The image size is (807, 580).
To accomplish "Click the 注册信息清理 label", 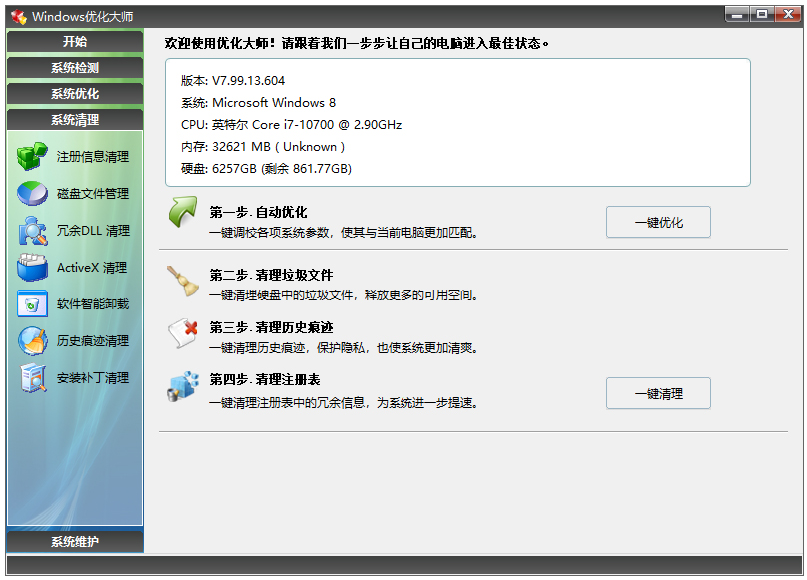I will pos(93,157).
